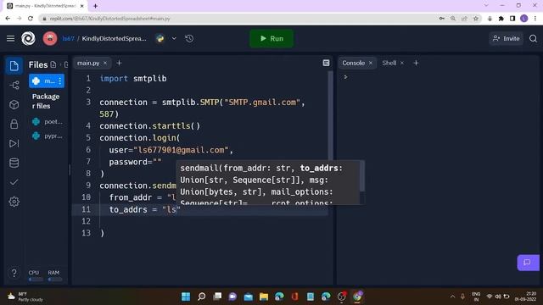Click the CPU usage indicator
This screenshot has width=543, height=305.
[35, 275]
